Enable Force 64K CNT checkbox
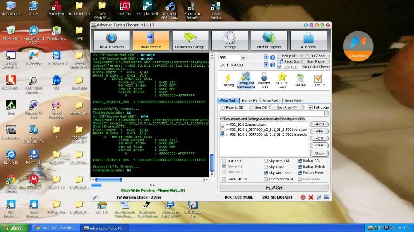 point(224,179)
